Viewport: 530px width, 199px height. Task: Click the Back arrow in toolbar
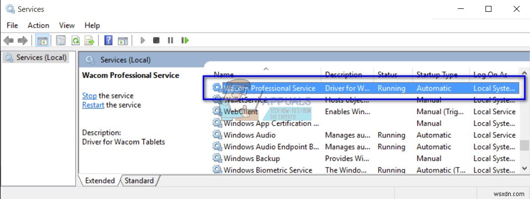8,41
